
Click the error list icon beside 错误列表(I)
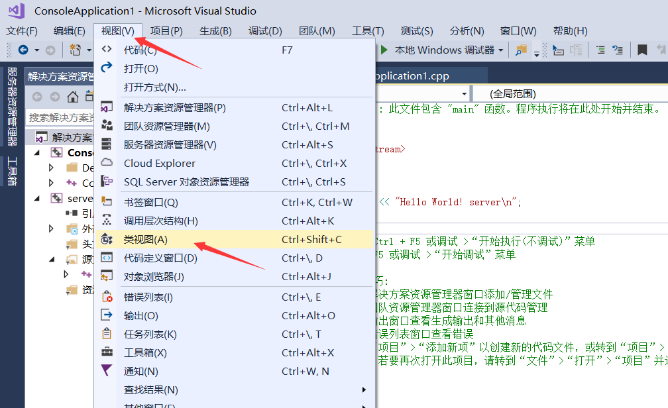pos(107,297)
